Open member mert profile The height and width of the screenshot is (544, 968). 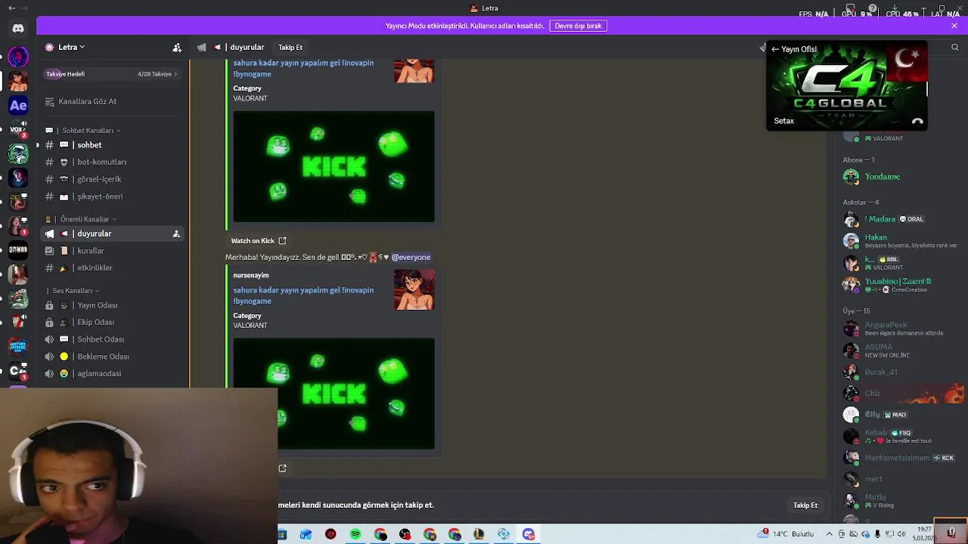coord(900,479)
